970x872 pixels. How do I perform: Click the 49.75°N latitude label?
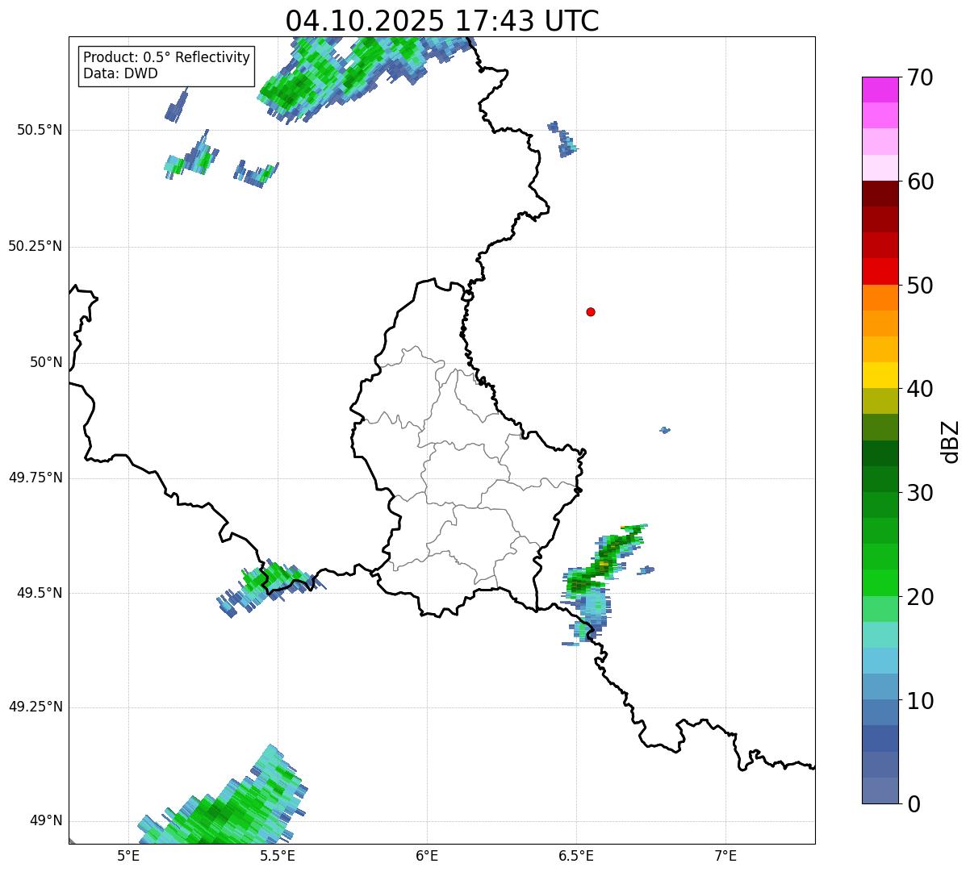pos(36,478)
